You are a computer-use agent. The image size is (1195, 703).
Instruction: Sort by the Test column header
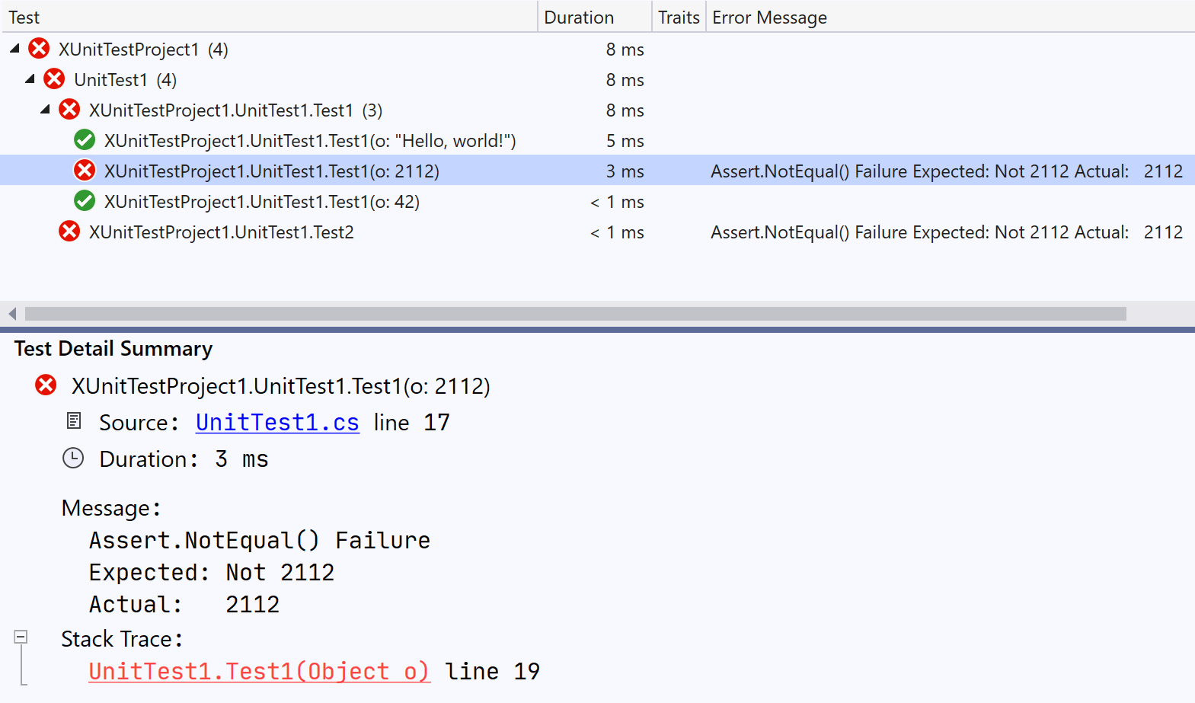[270, 17]
